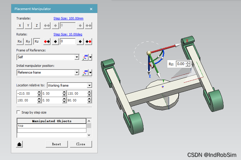Collapse dialog using double up-arrow button
The width and height of the screenshot is (241, 160).
tap(19, 144)
